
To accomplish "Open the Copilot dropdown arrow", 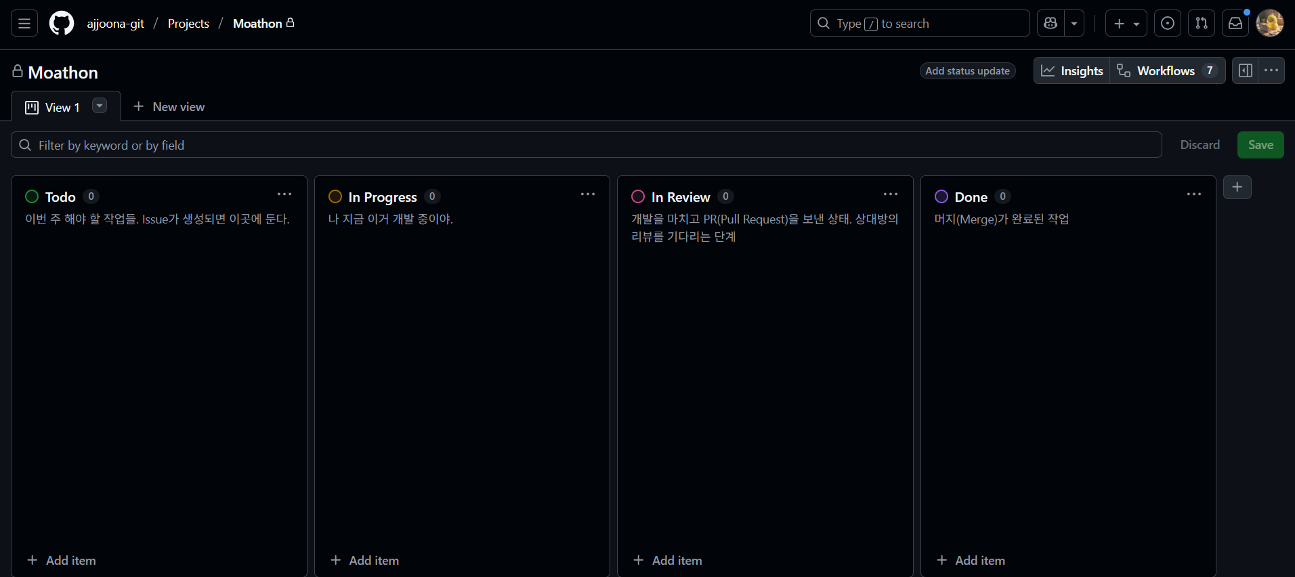I will tap(1074, 24).
